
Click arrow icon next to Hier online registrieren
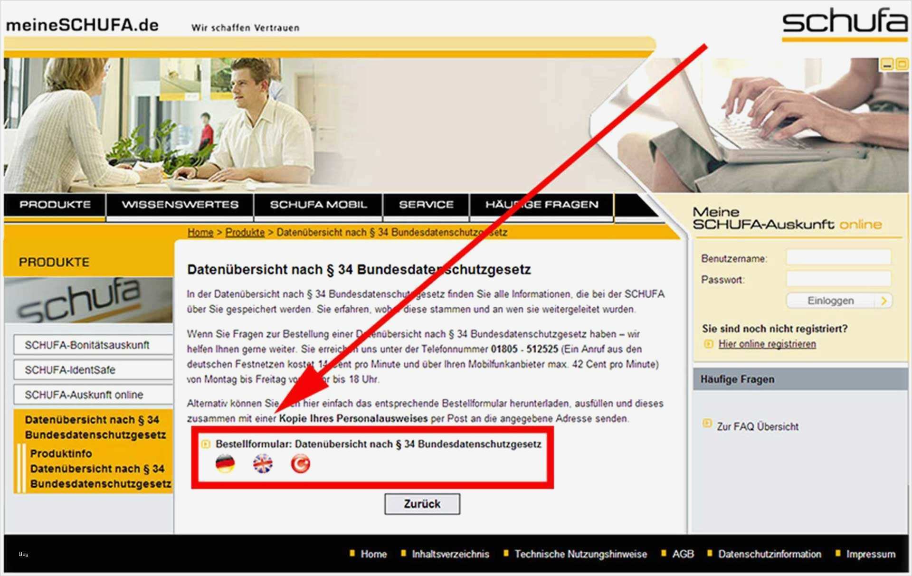point(708,344)
